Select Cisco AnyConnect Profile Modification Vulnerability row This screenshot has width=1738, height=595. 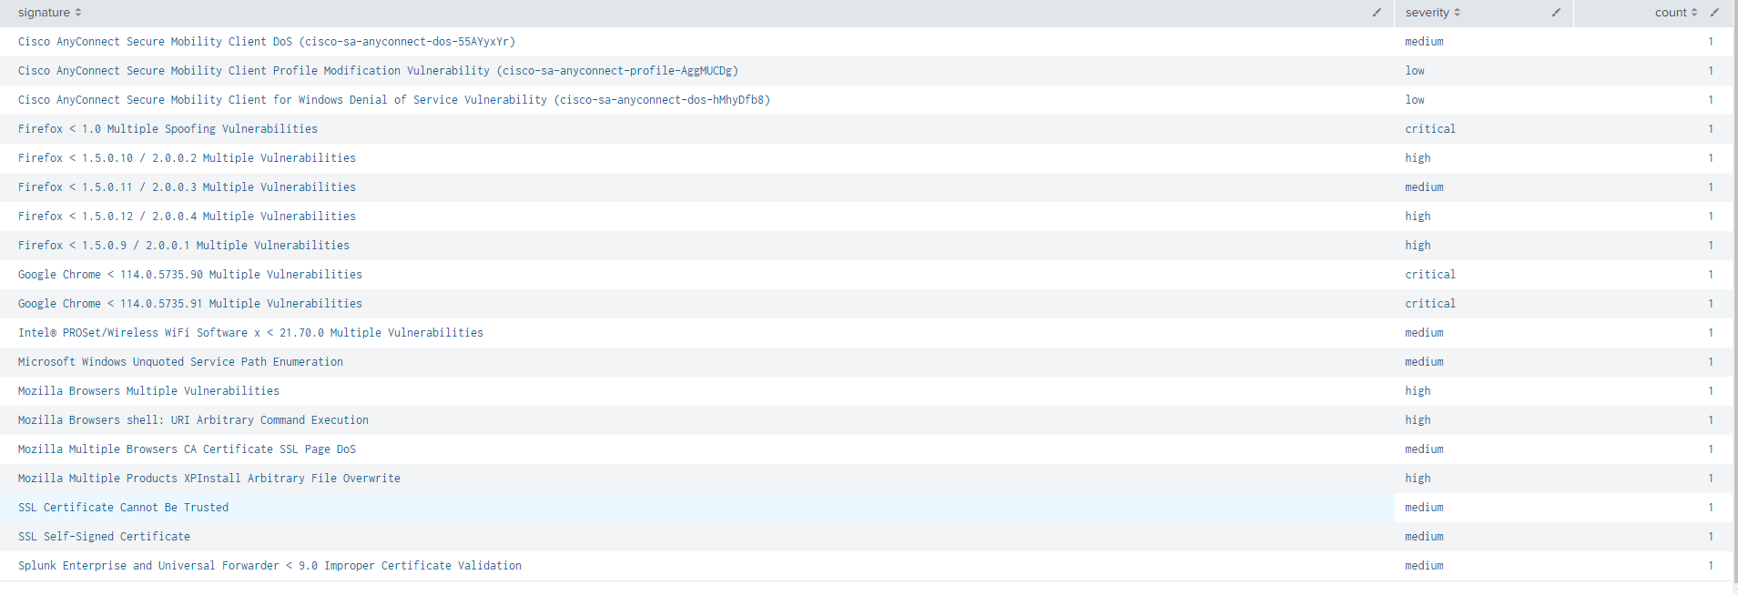[378, 71]
